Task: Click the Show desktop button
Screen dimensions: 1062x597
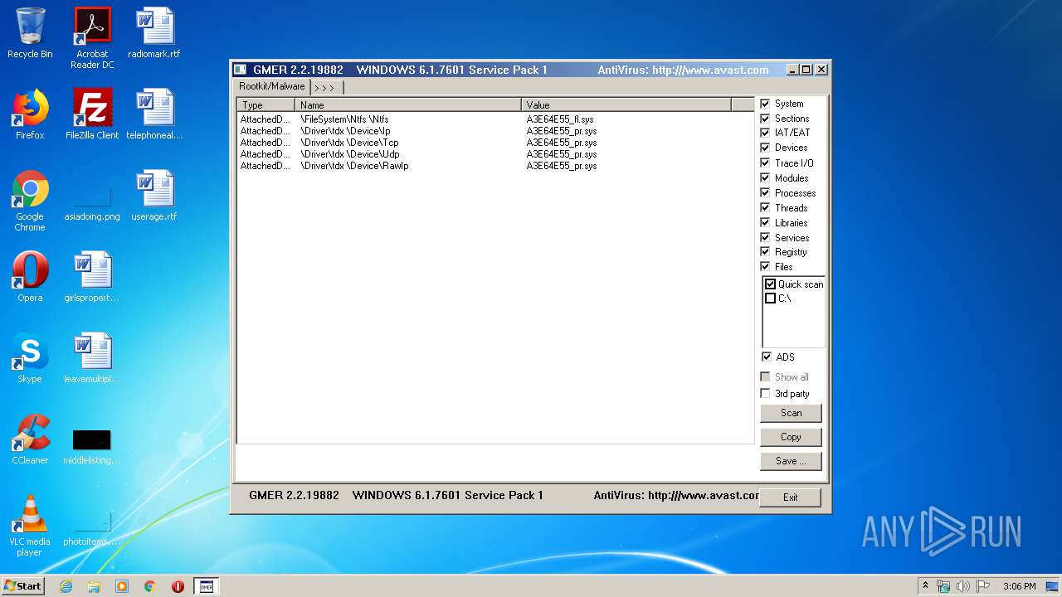Action: coord(1054,586)
